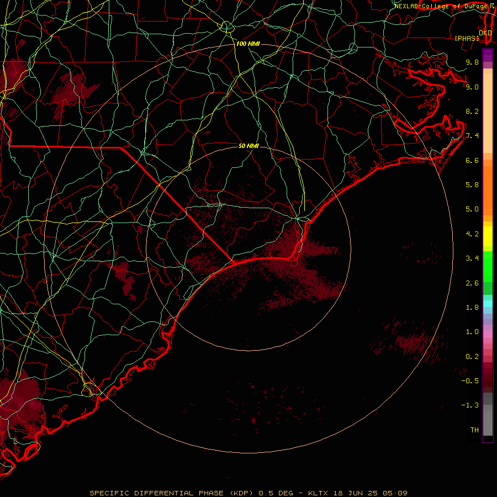This screenshot has width=497, height=497.
Task: Click the TH threshold label on the scale
Action: point(474,430)
